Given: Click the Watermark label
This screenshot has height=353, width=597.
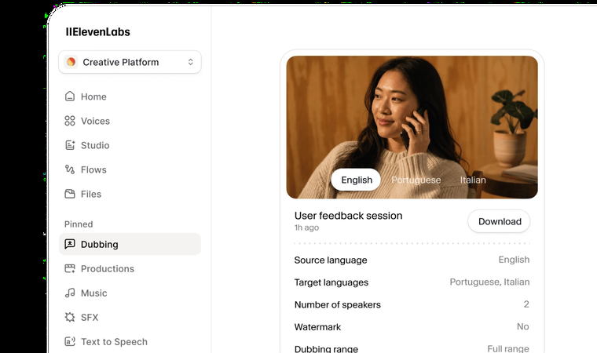Looking at the screenshot, I should 317,327.
